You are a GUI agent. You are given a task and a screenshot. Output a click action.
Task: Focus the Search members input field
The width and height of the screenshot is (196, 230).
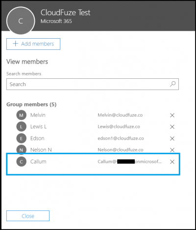click(93, 84)
